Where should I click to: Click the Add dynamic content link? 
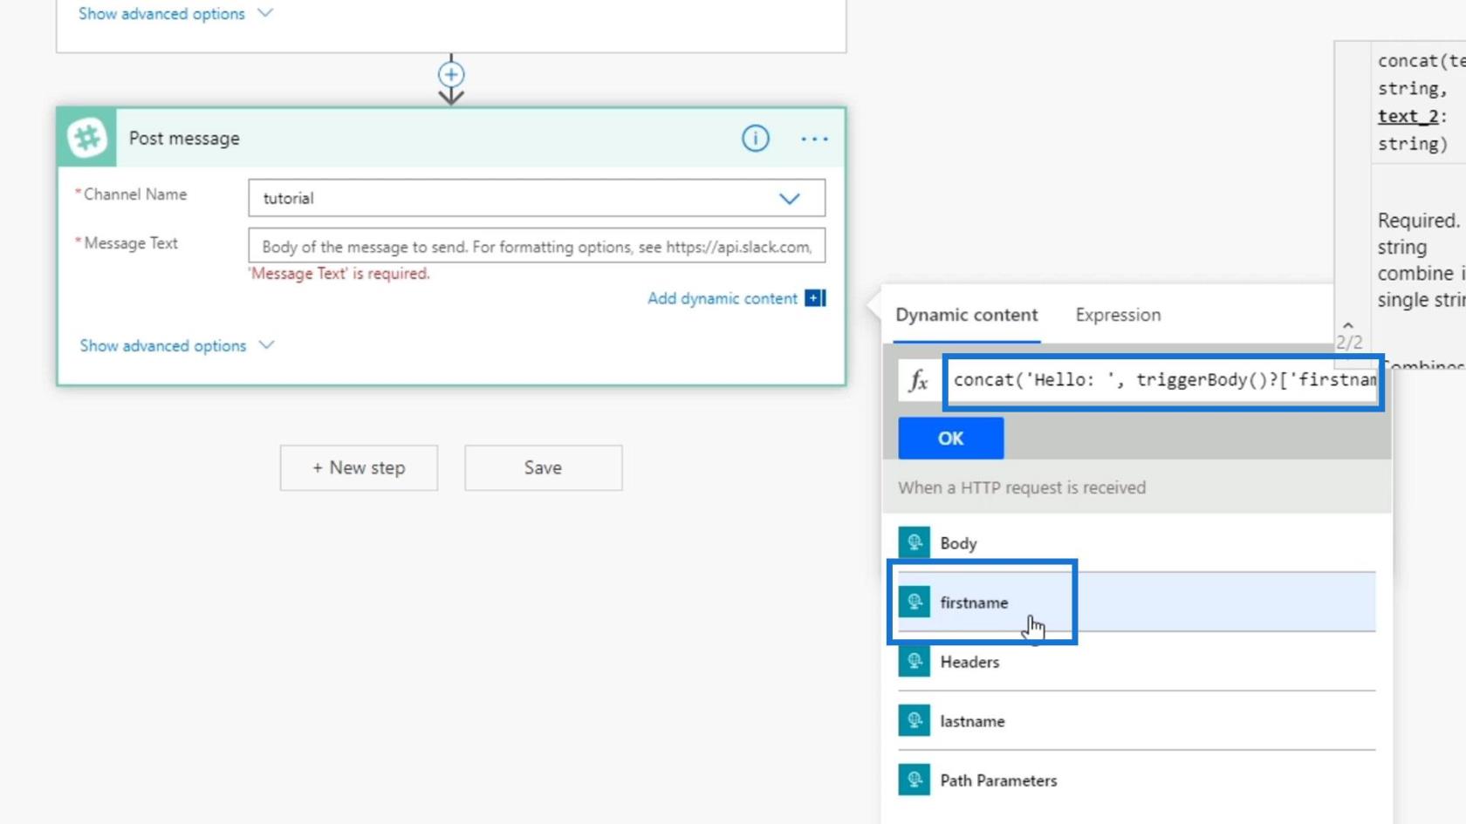coord(722,298)
